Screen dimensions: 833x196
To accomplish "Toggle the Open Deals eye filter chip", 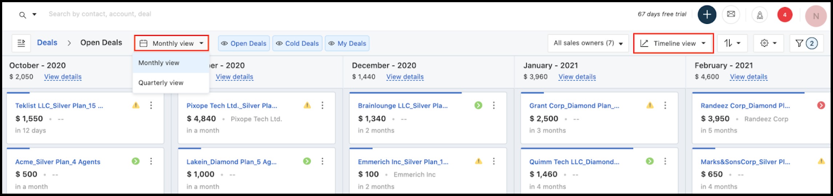I will [244, 44].
